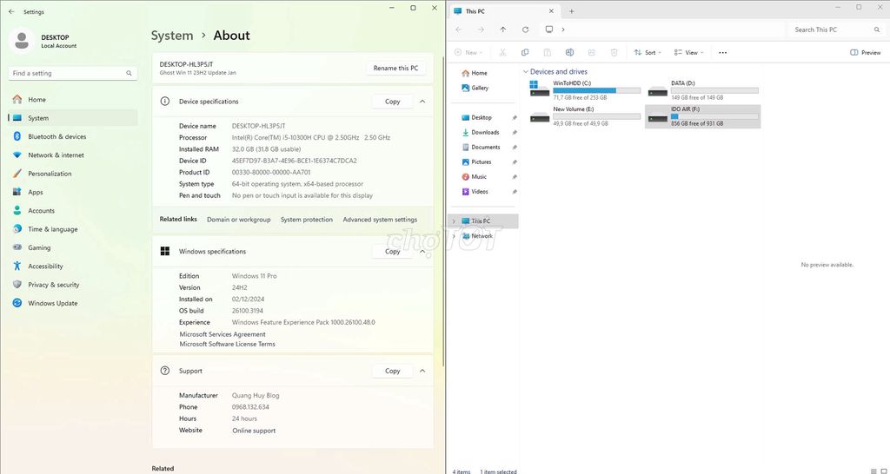Select the WinToHDD (C:) drive
Screen dimensions: 890x474
(585, 90)
